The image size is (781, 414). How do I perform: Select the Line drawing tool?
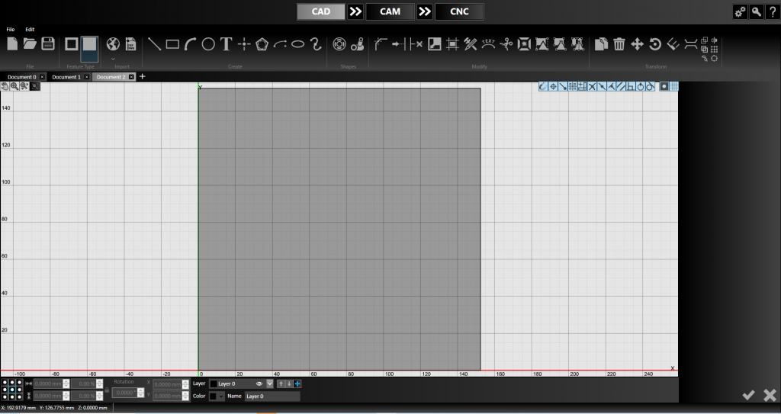tap(155, 44)
